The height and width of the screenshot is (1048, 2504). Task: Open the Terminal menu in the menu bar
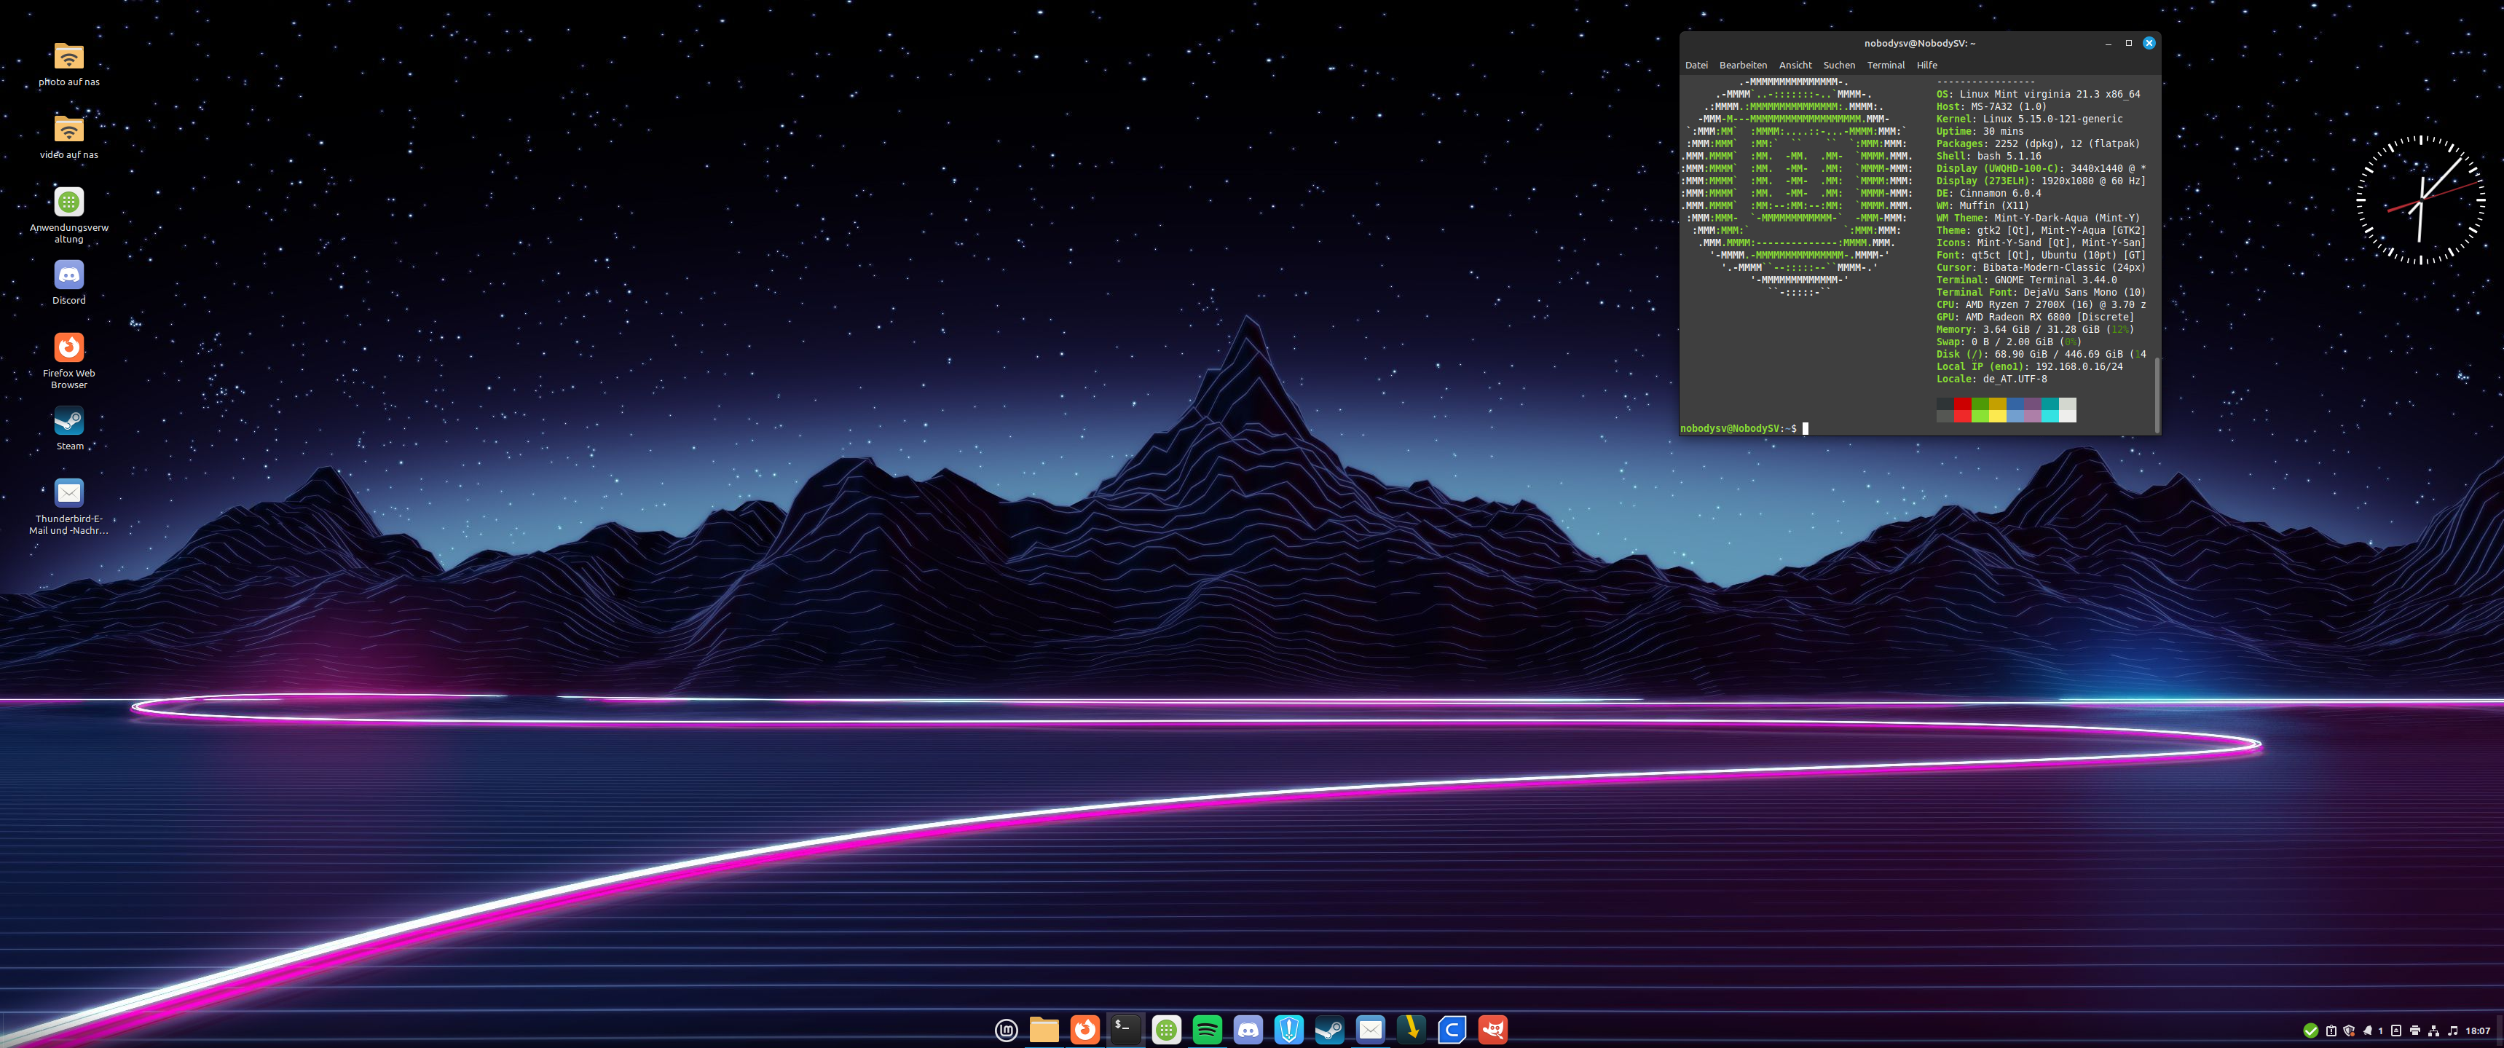(1886, 65)
